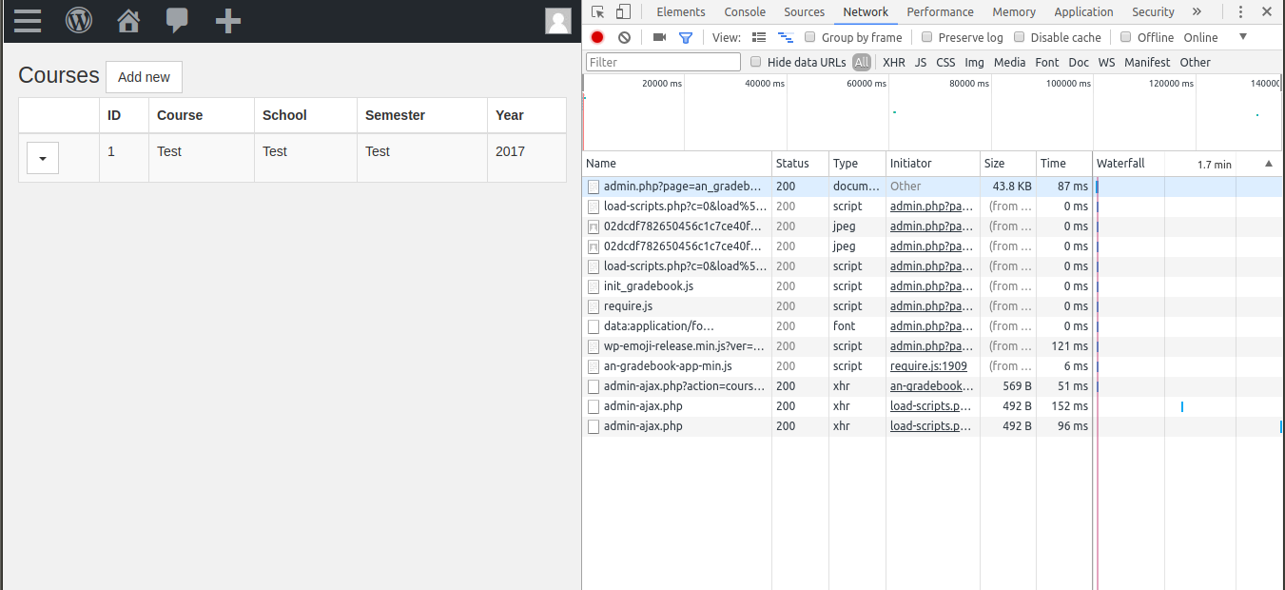Screen dimensions: 1285x590
Task: Go to site via home icon
Action: pyautogui.click(x=128, y=20)
